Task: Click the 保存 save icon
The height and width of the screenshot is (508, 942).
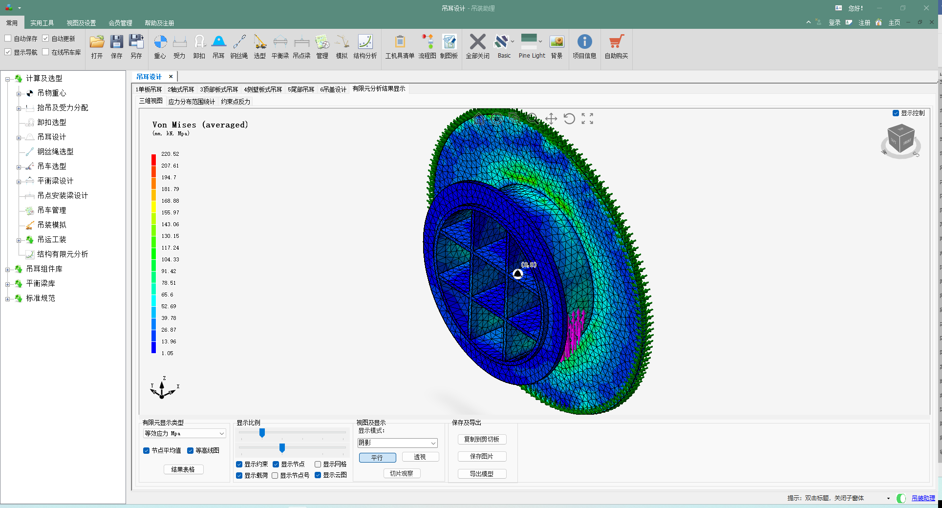Action: [x=116, y=47]
